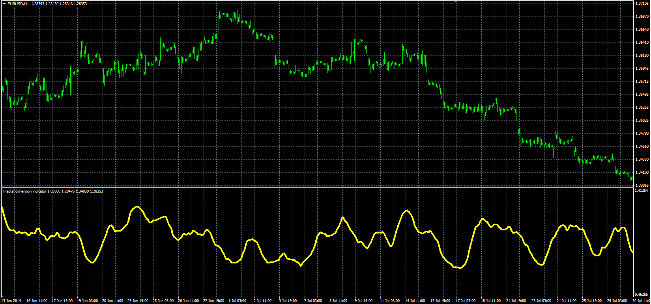Viewport: 651px width, 304px height.
Task: Select the 'Fractal dimension indicator' label
Action: pos(24,191)
